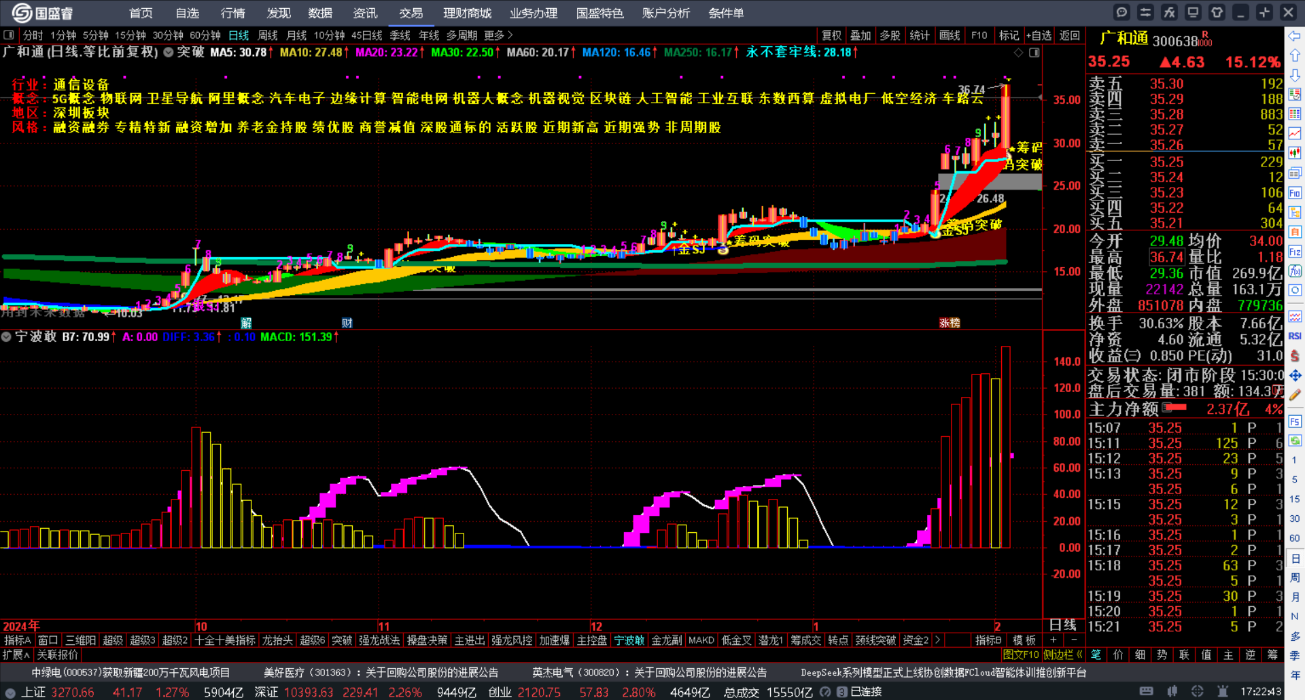Open 多周期 multi-period options
The image size is (1305, 700).
click(462, 35)
